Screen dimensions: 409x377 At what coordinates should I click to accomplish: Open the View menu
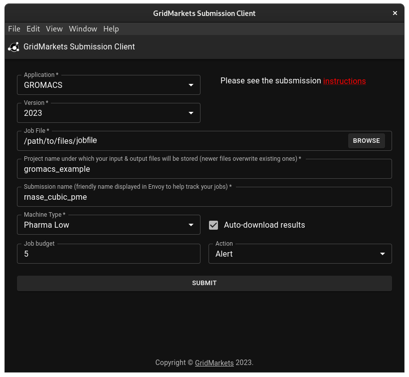tap(54, 29)
